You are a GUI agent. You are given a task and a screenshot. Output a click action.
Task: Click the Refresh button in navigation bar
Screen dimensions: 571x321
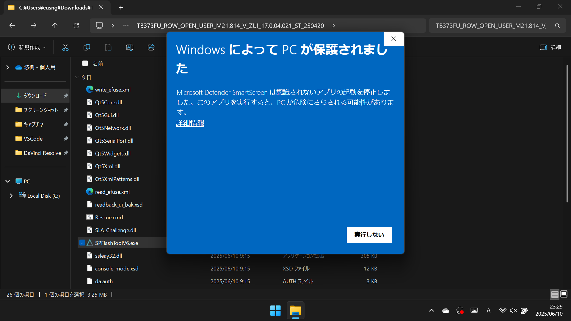click(76, 26)
